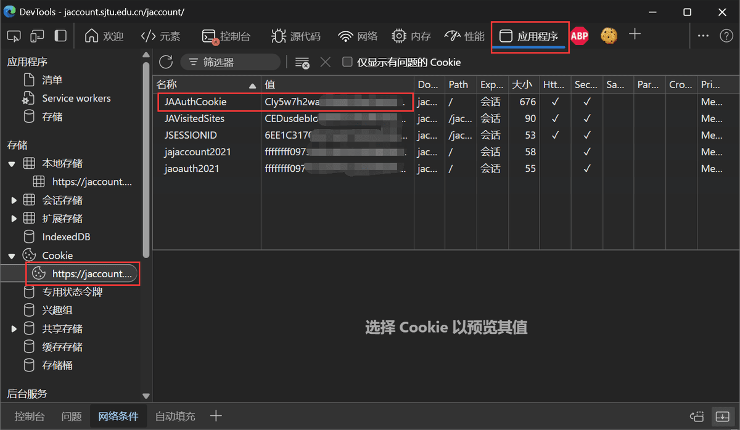
Task: Open 缓存存储 in the sidebar
Action: coord(62,347)
